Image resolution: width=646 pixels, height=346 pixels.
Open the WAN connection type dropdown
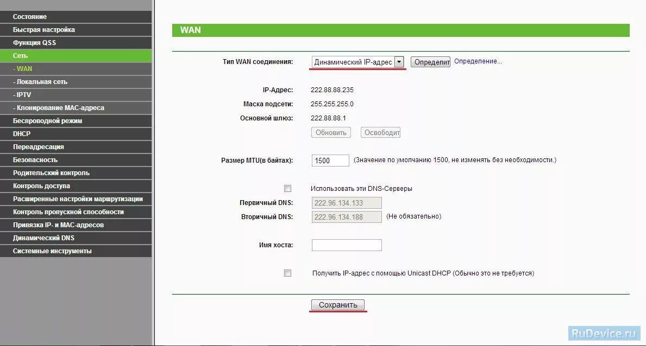coord(358,62)
